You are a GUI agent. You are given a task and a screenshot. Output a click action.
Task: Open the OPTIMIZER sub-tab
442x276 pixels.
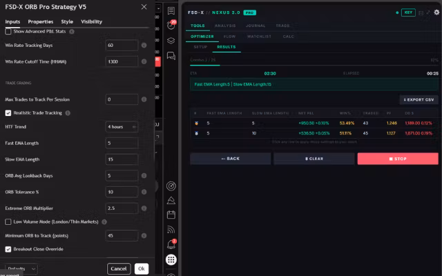[x=202, y=37]
